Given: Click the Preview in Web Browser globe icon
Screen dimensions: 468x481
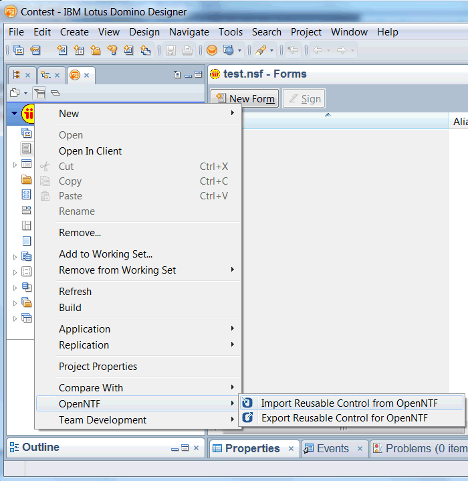Looking at the screenshot, I should point(229,50).
